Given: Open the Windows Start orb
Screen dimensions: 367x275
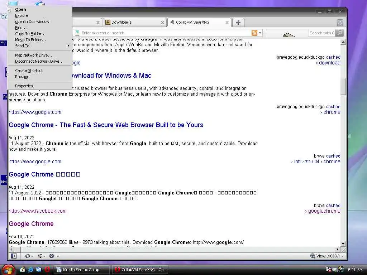Looking at the screenshot, I should 8,270.
